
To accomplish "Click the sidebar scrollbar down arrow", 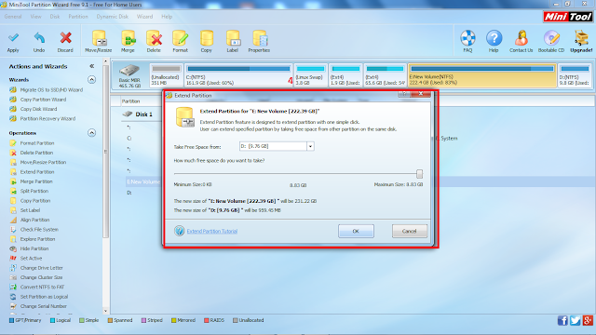I will click(105, 311).
